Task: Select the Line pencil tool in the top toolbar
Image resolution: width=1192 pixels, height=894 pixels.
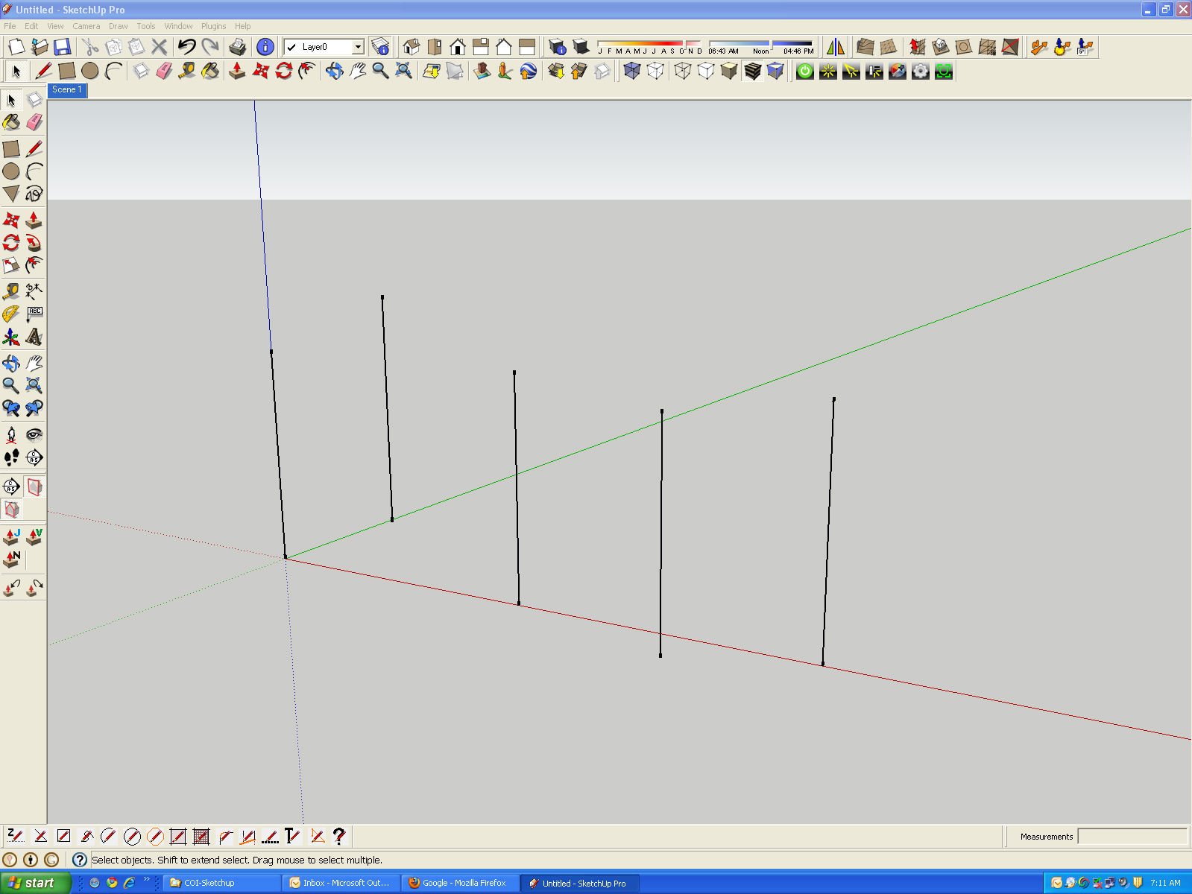Action: coord(43,71)
